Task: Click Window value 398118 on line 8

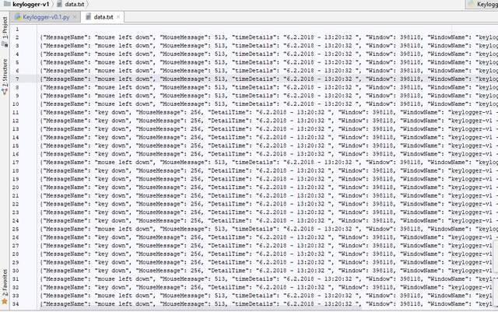Action: pyautogui.click(x=410, y=87)
